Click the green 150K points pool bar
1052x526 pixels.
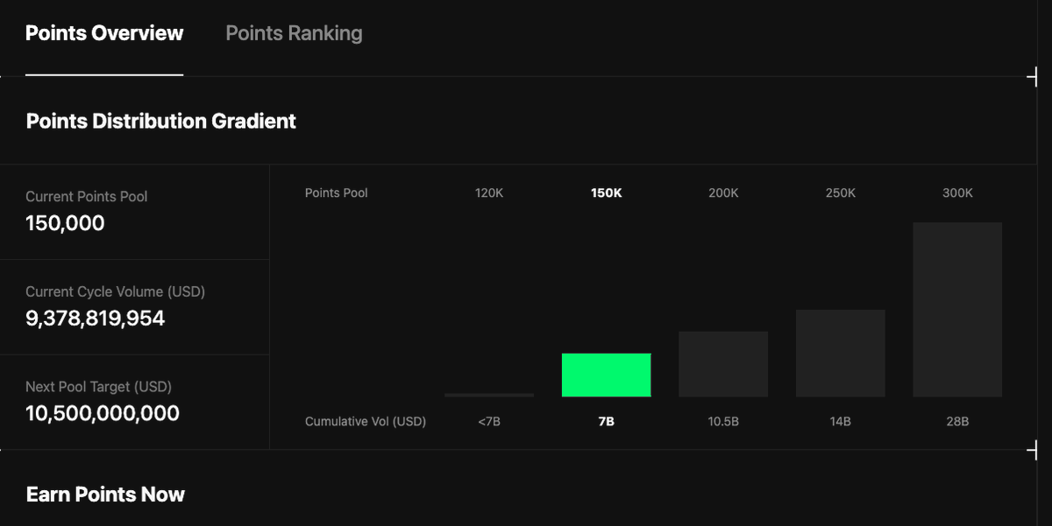click(606, 375)
